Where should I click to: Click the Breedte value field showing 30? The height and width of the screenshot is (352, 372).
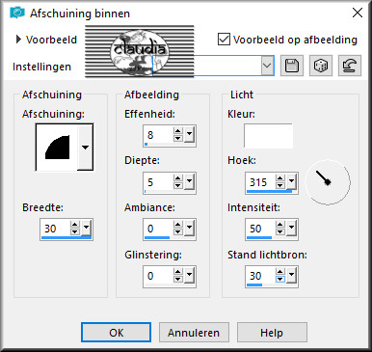(55, 229)
